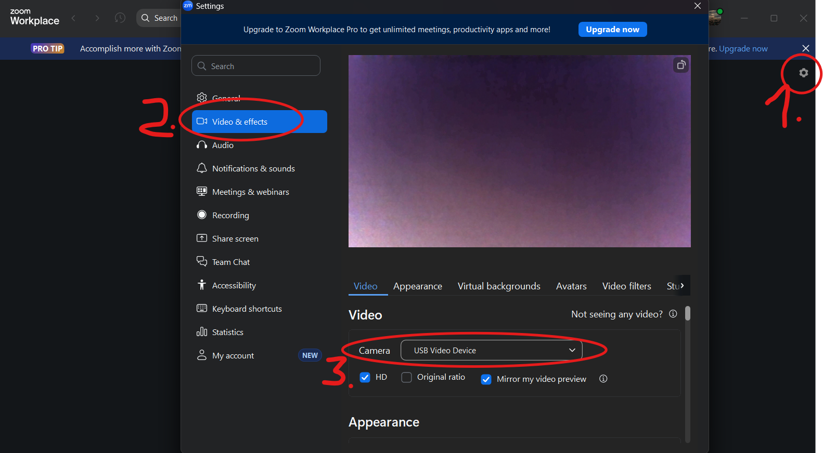Screen dimensions: 823x453
Task: Click the settings gear icon
Action: 803,73
